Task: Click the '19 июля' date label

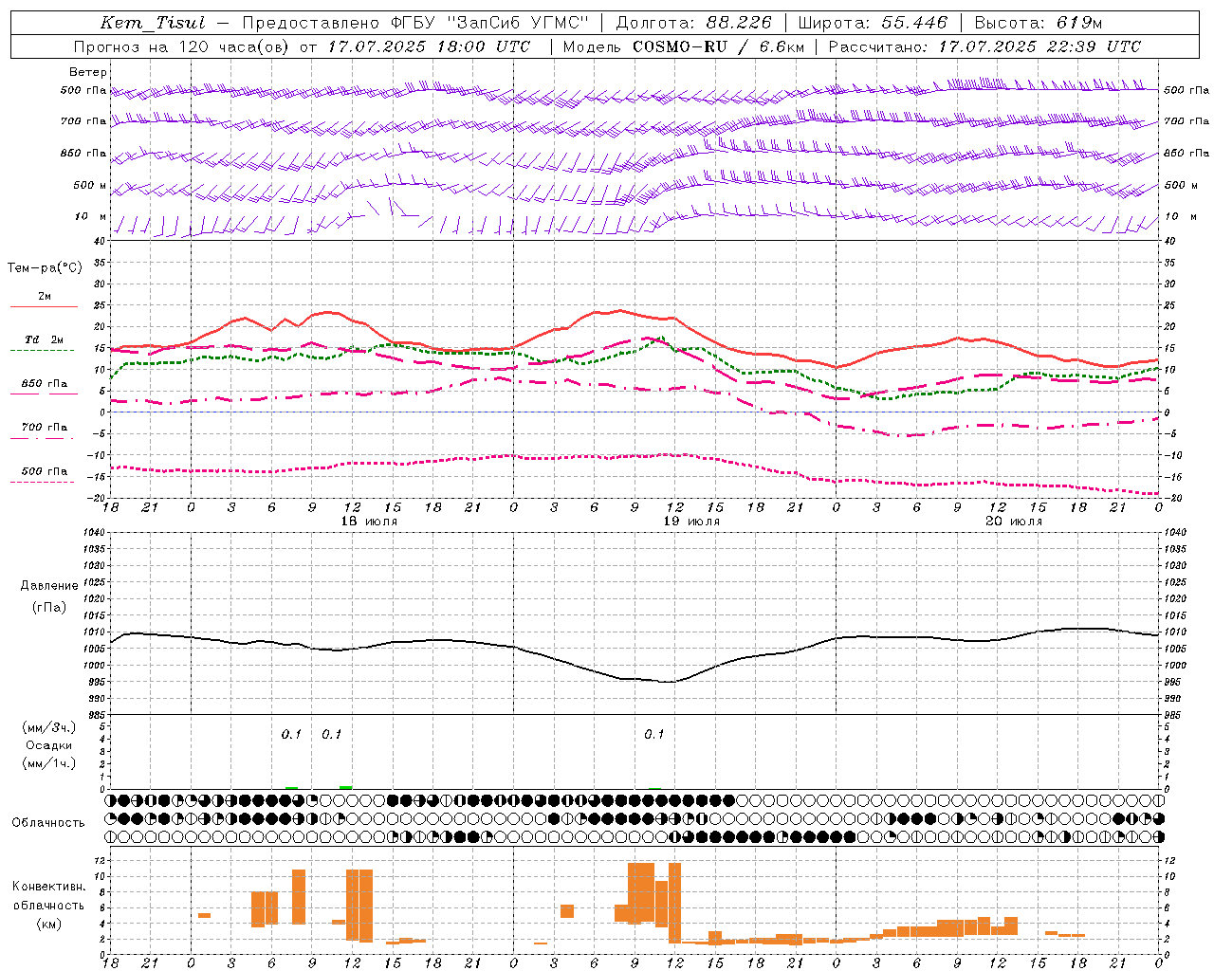Action: pos(691,522)
